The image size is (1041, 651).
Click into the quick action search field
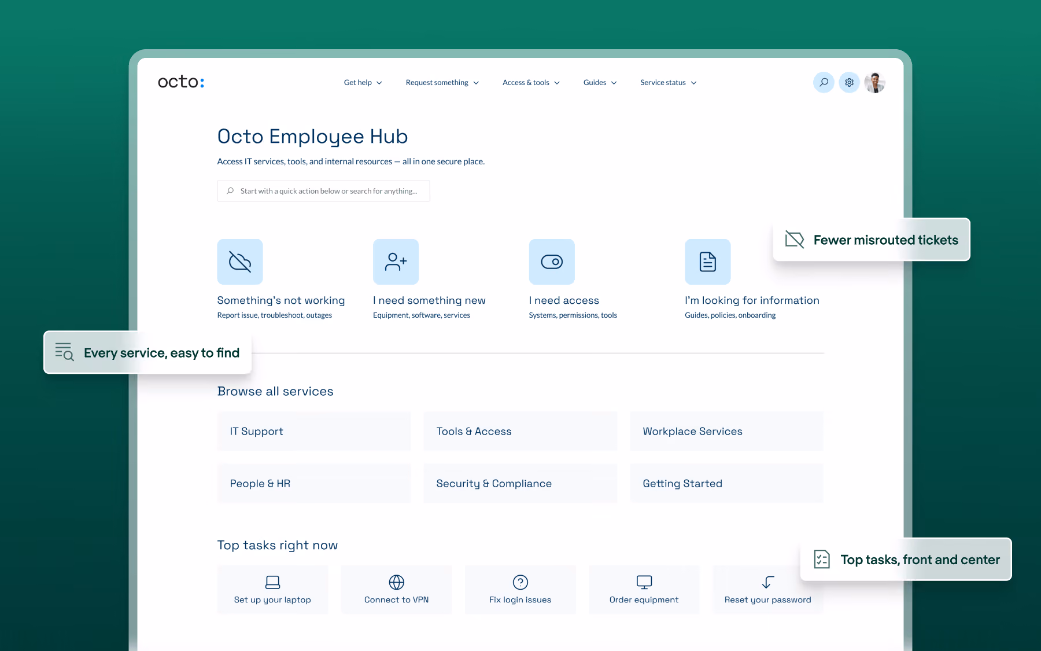[323, 191]
